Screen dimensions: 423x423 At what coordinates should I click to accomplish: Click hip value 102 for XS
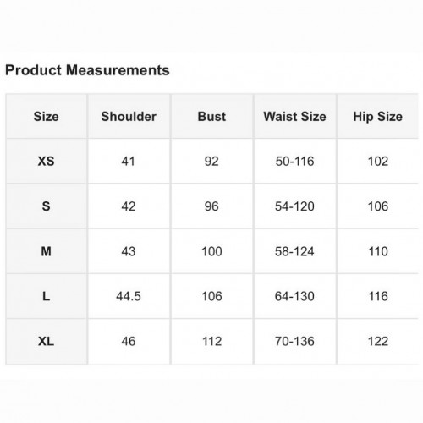click(378, 161)
